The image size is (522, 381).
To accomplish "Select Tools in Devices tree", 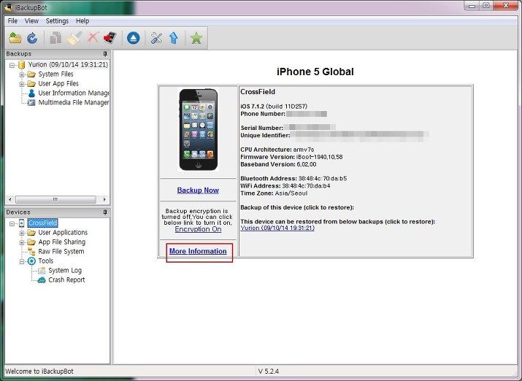I will (45, 261).
